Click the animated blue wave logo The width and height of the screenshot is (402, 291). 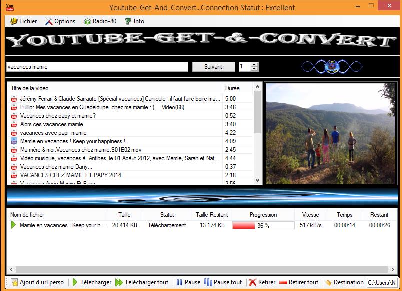tap(332, 67)
